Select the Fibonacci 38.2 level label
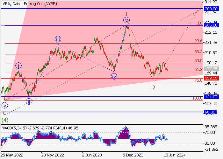 click(x=198, y=52)
